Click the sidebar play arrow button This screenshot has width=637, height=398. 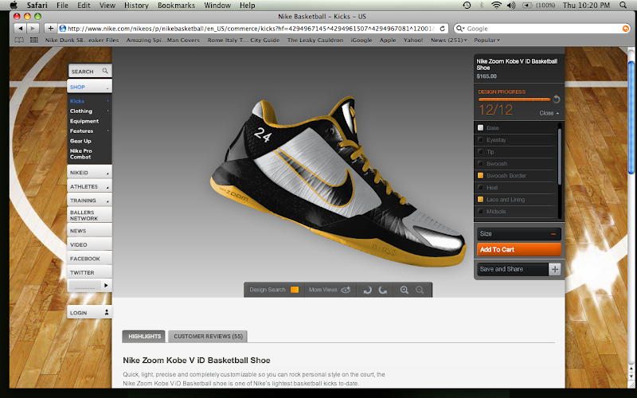coord(106,285)
